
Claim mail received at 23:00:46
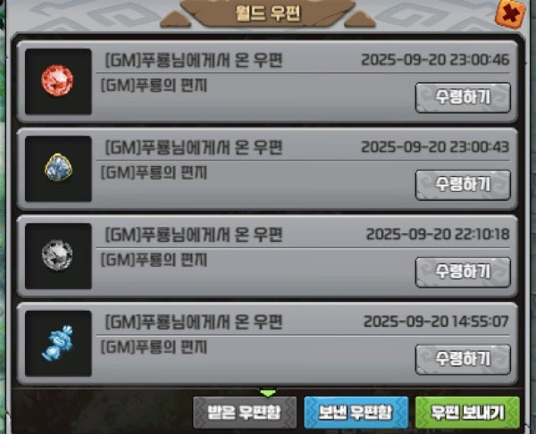coord(463,97)
